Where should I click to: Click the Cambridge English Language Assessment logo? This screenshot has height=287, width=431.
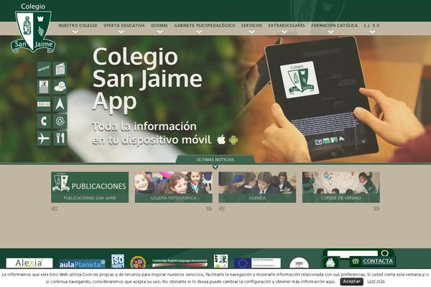pos(180,263)
